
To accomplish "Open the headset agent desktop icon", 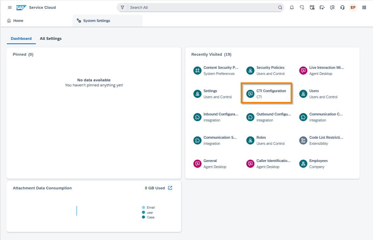I will coord(342,7).
